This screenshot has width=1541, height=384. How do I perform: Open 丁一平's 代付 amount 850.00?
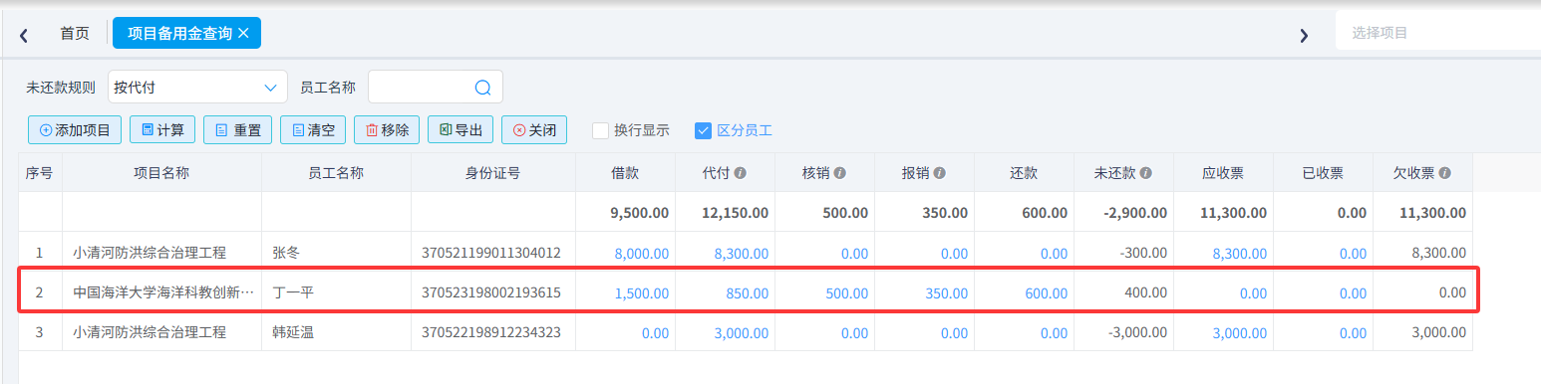pos(748,293)
